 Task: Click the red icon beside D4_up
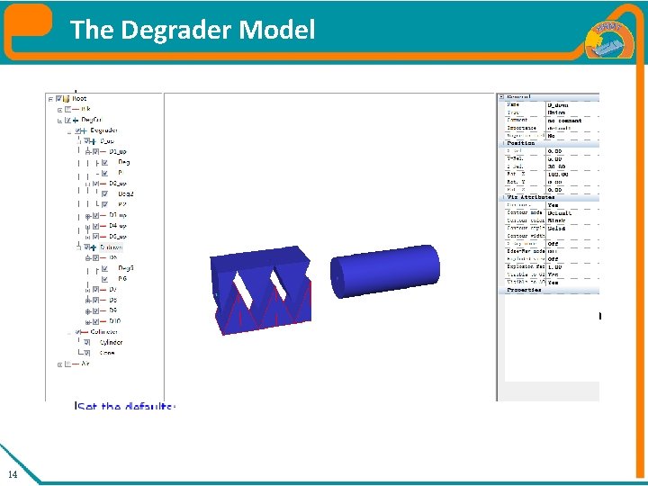click(x=103, y=226)
